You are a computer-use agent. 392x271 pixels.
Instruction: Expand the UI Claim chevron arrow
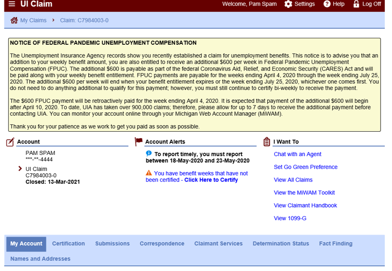point(20,169)
